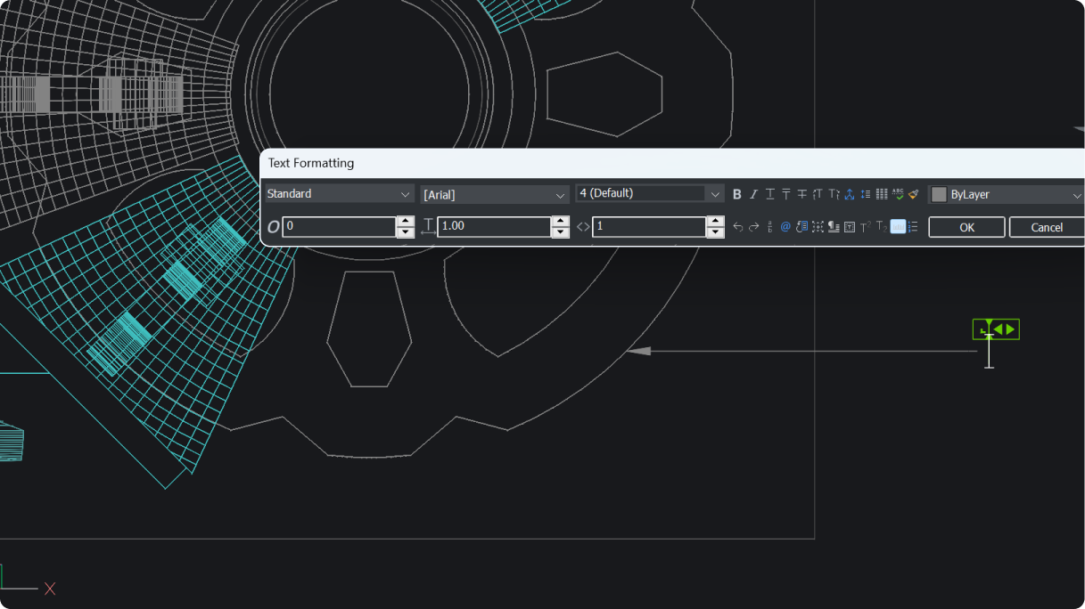The image size is (1085, 609).
Task: Insert a symbol with the @ icon
Action: (x=785, y=226)
